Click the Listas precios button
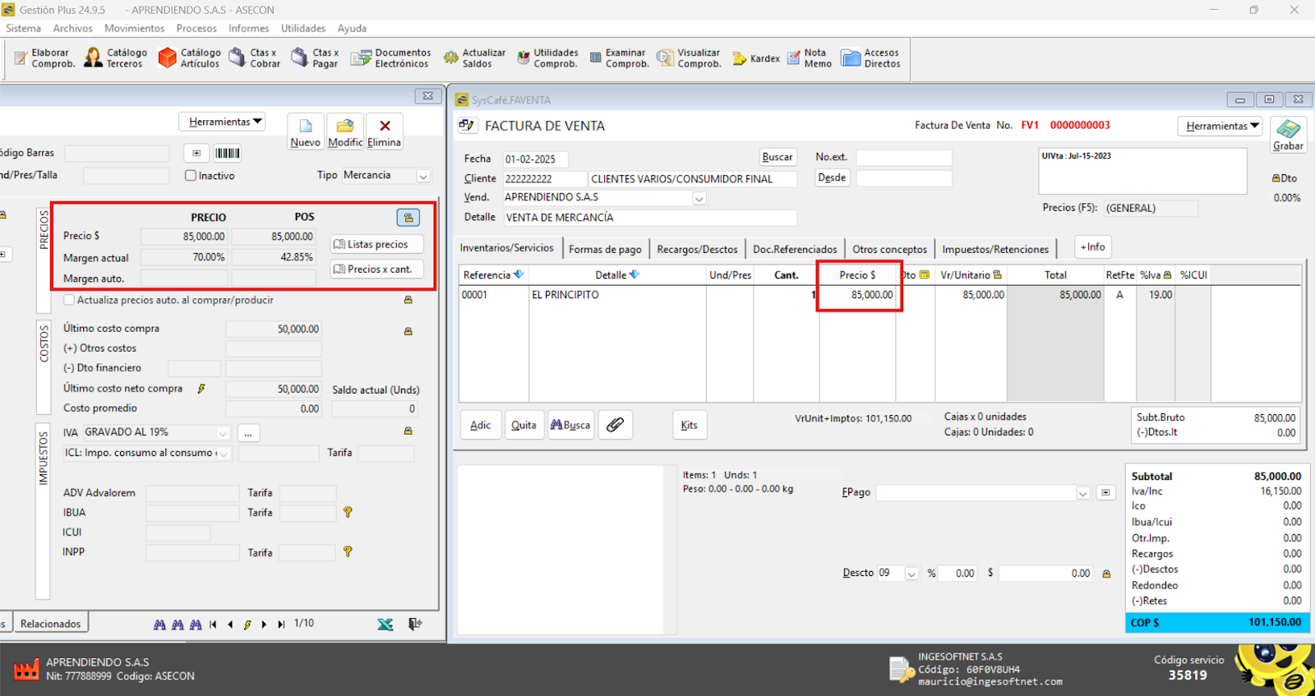1315x696 pixels. point(377,244)
